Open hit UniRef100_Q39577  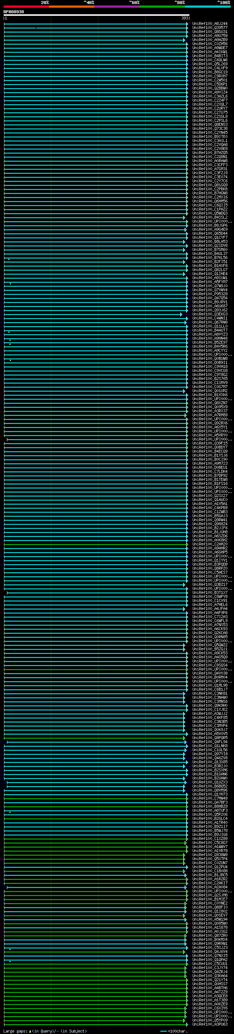(x=210, y=28)
